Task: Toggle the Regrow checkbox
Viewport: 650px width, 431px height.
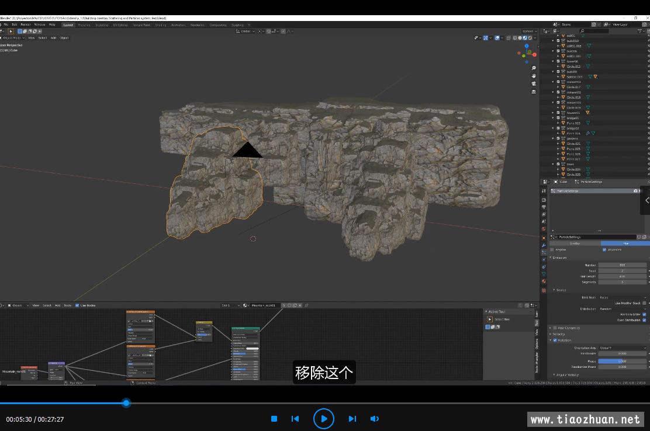Action: [552, 249]
